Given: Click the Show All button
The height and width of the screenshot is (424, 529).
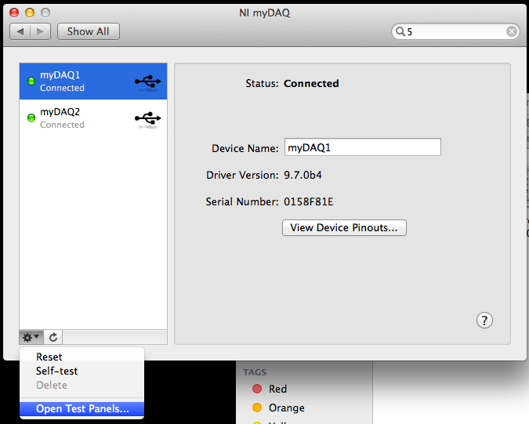Looking at the screenshot, I should tap(88, 31).
